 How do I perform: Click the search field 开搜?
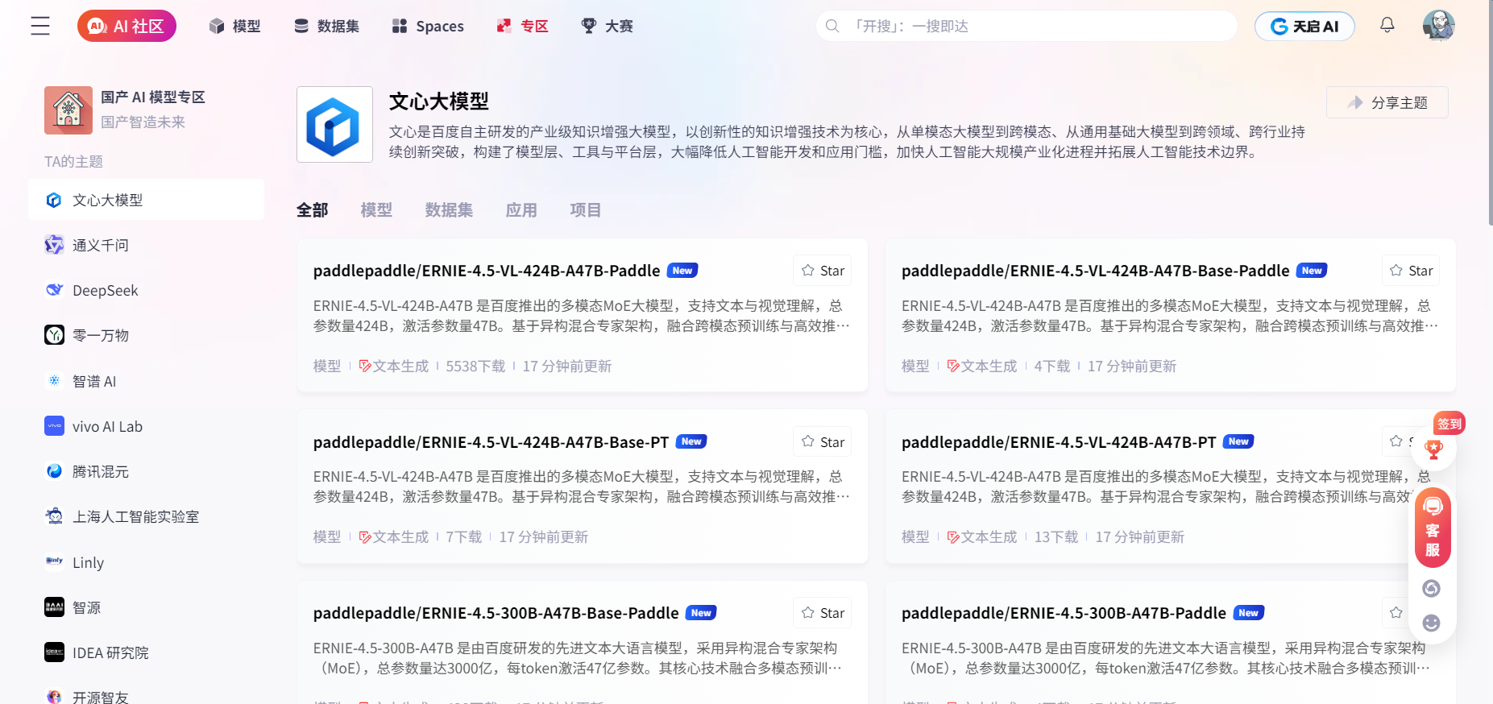click(x=1026, y=26)
